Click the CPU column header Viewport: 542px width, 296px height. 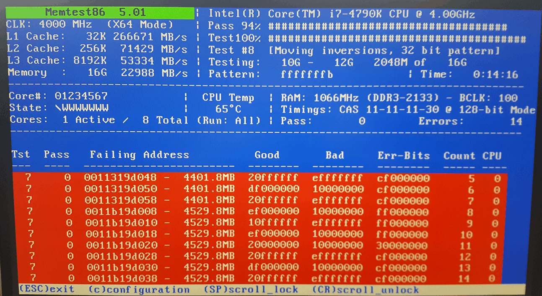(492, 156)
